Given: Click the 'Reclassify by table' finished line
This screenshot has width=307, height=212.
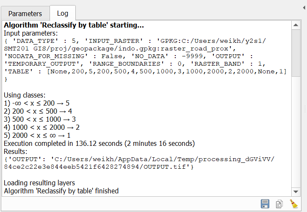Looking at the screenshot, I should [x=61, y=191].
